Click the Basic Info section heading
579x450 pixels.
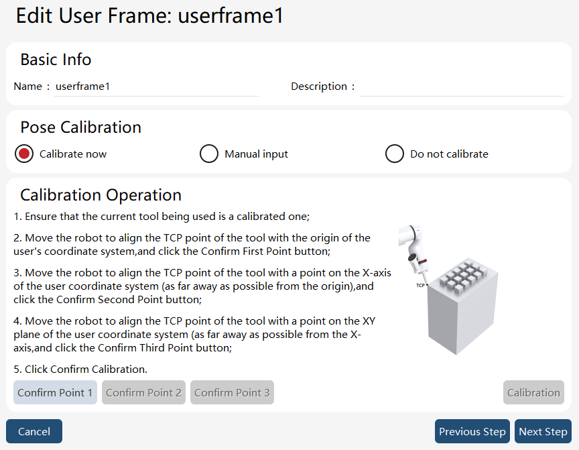pyautogui.click(x=56, y=60)
